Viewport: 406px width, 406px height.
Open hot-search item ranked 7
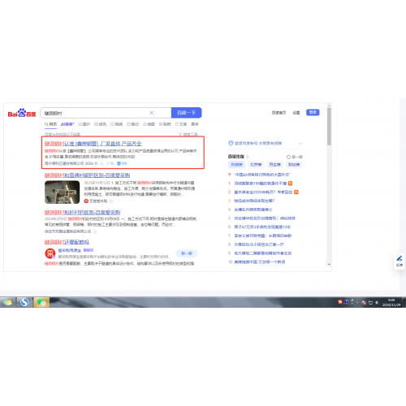pyautogui.click(x=263, y=235)
